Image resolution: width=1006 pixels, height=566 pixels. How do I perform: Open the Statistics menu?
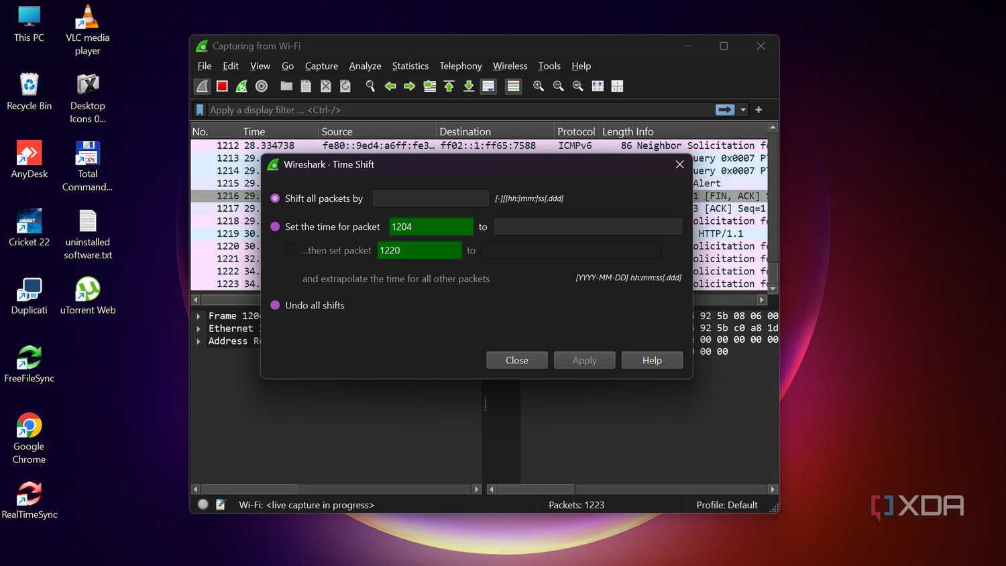tap(410, 66)
